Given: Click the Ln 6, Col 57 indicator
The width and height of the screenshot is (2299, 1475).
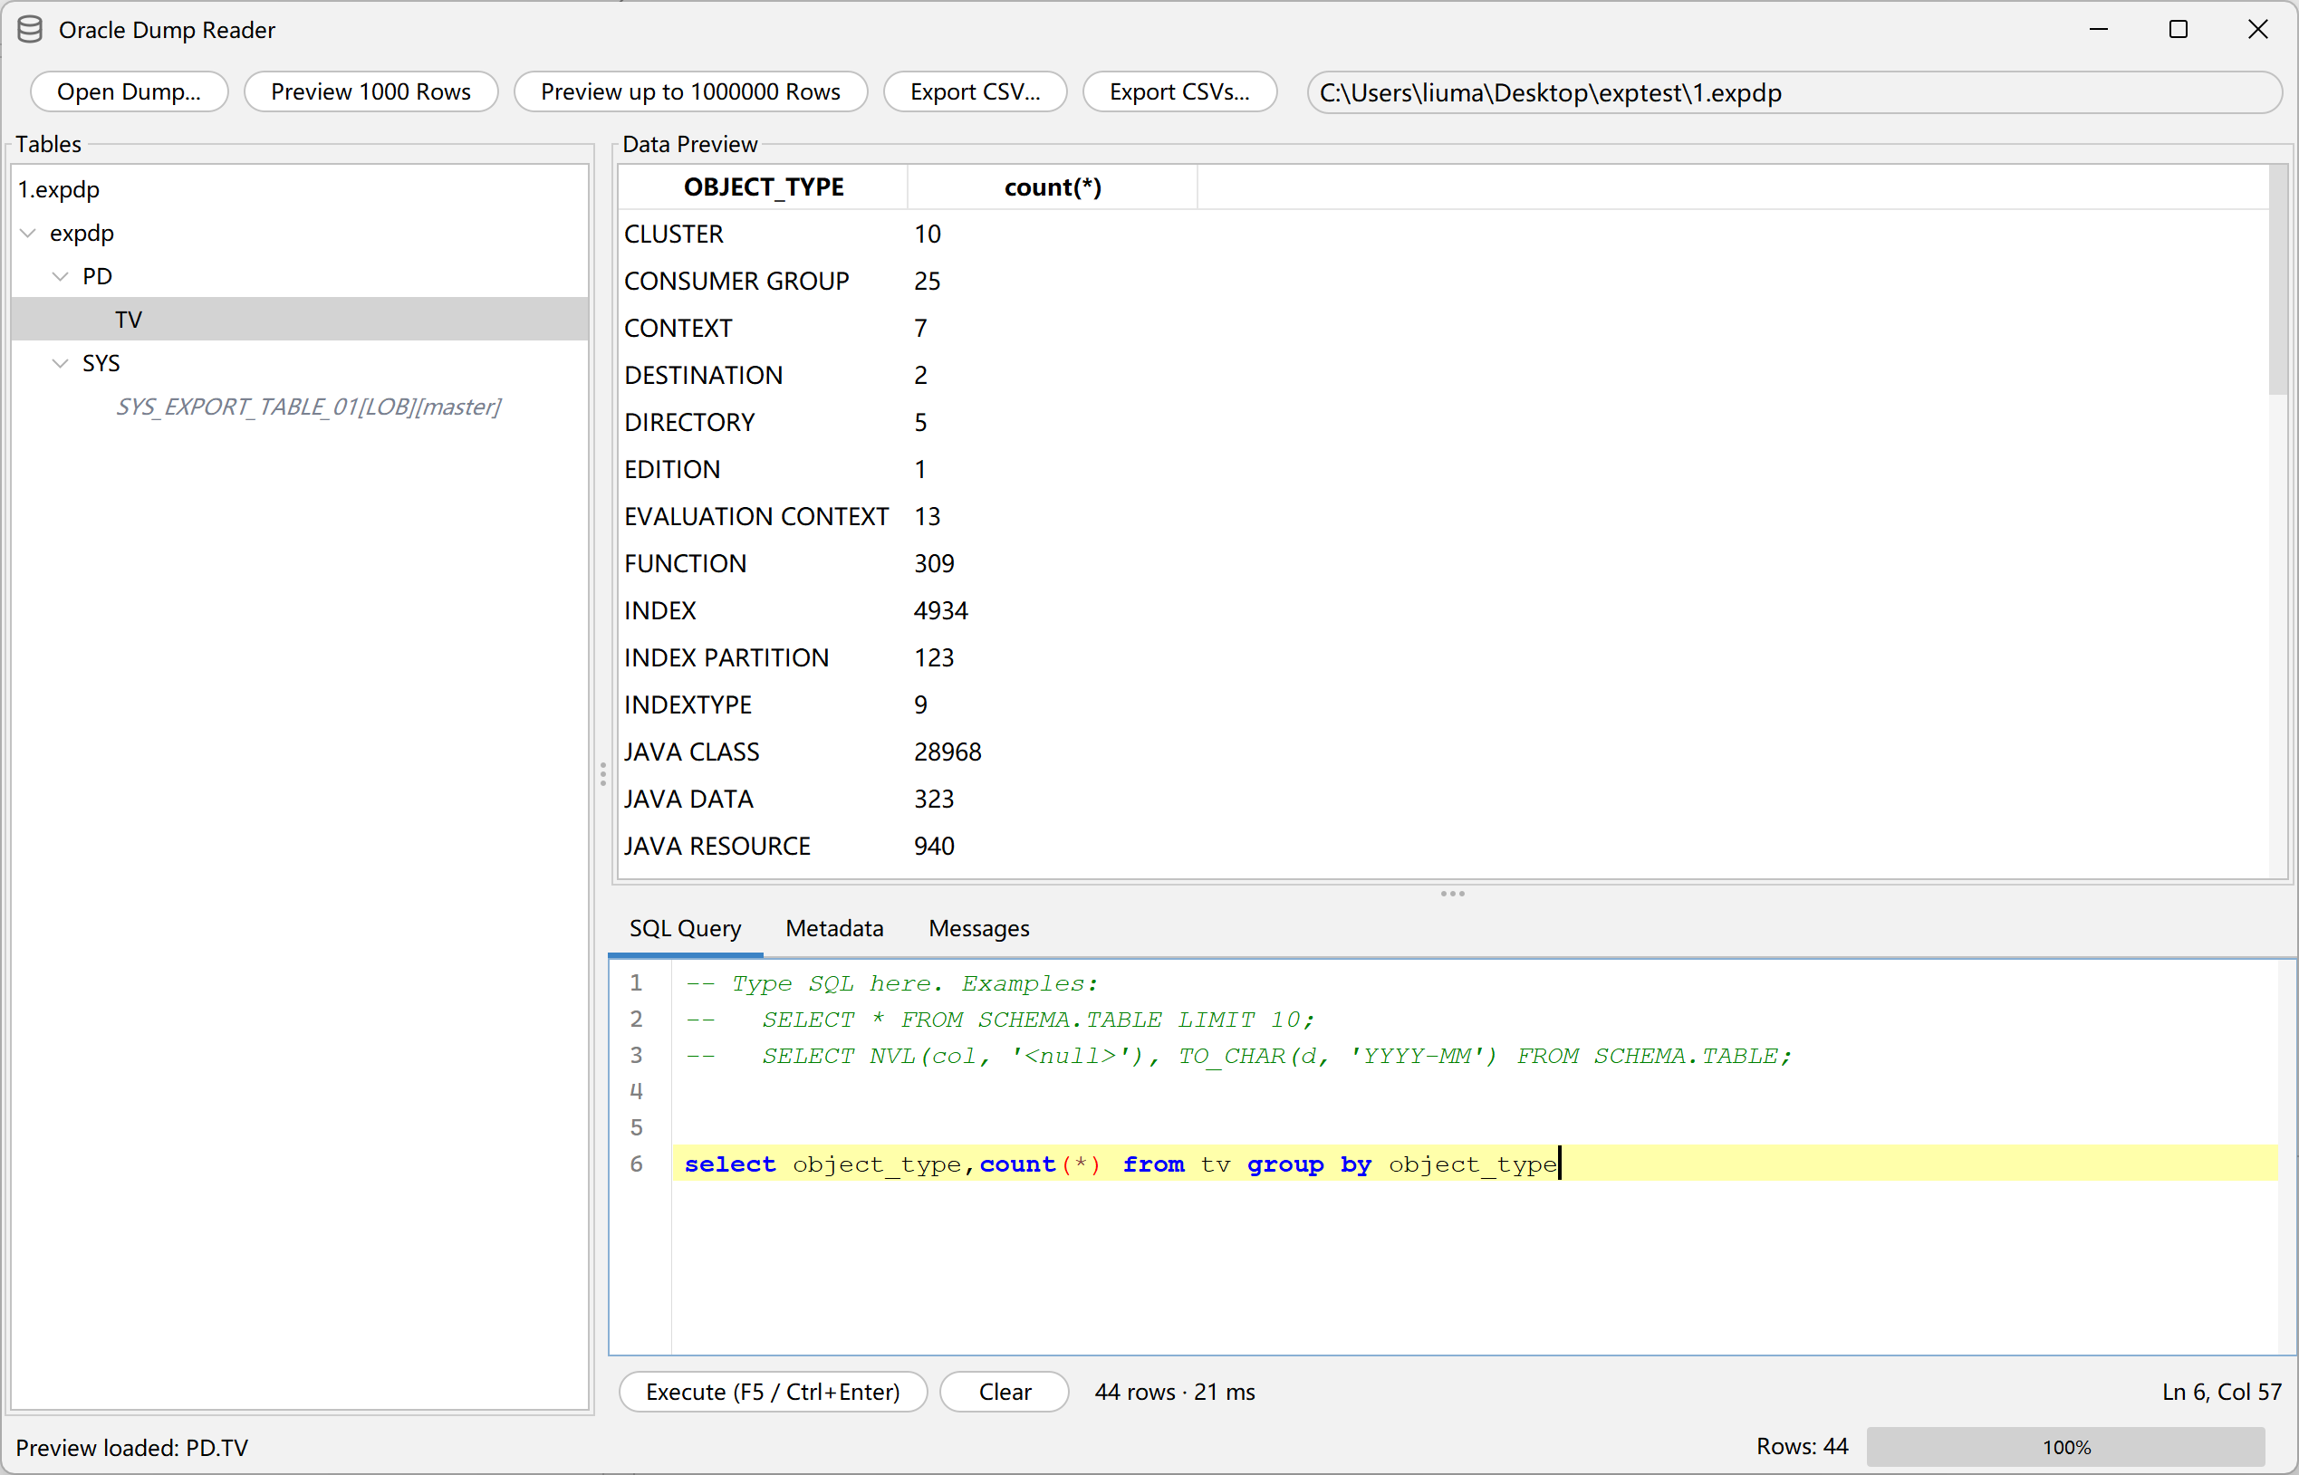Looking at the screenshot, I should point(2221,1392).
